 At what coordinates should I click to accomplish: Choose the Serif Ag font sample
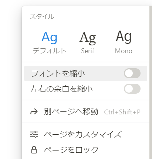point(88,38)
